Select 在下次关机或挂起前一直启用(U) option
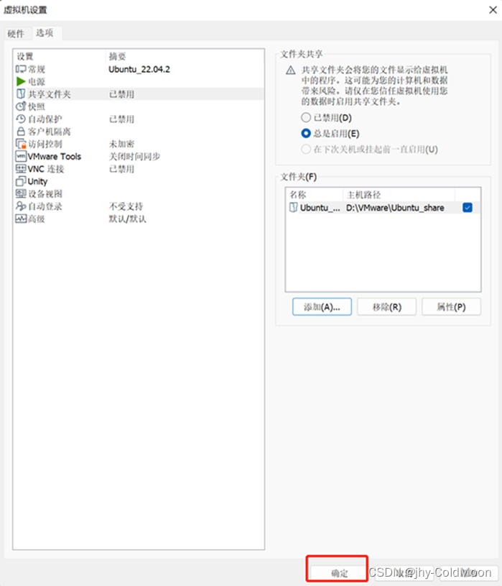502x586 pixels. tap(306, 150)
